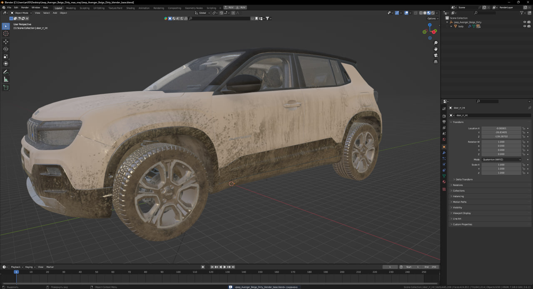Viewport: 533px width, 289px height.
Task: Expand the body object in outliner
Action: [x=451, y=26]
